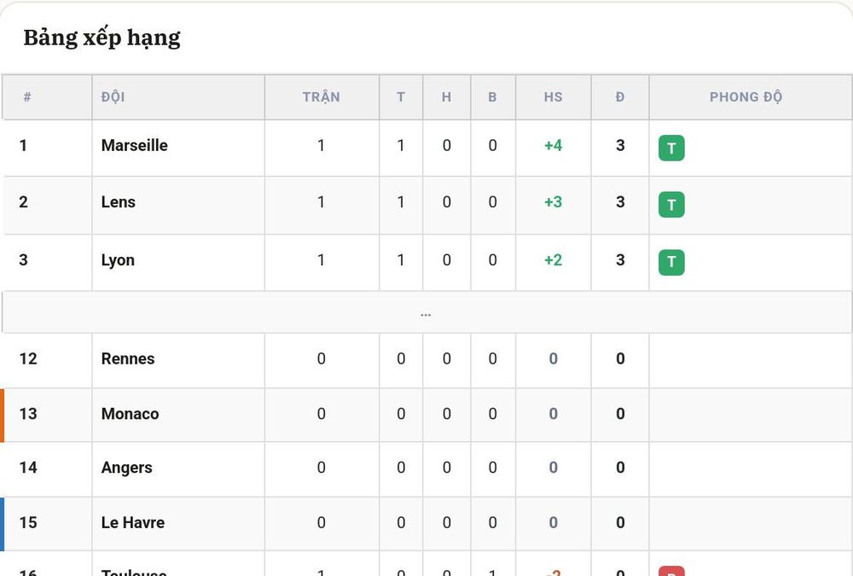Expand hidden rows via the ellipsis row
The height and width of the screenshot is (576, 853).
point(426,313)
